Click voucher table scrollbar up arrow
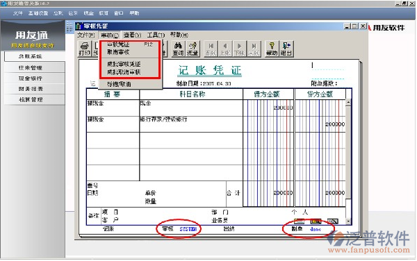This screenshot has height=261, width=417. point(348,102)
